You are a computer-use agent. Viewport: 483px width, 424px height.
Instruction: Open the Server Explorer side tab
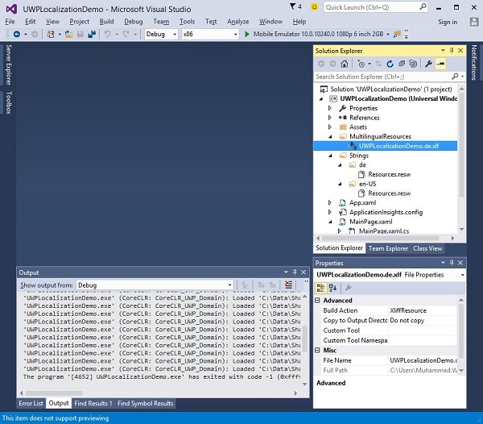click(9, 64)
